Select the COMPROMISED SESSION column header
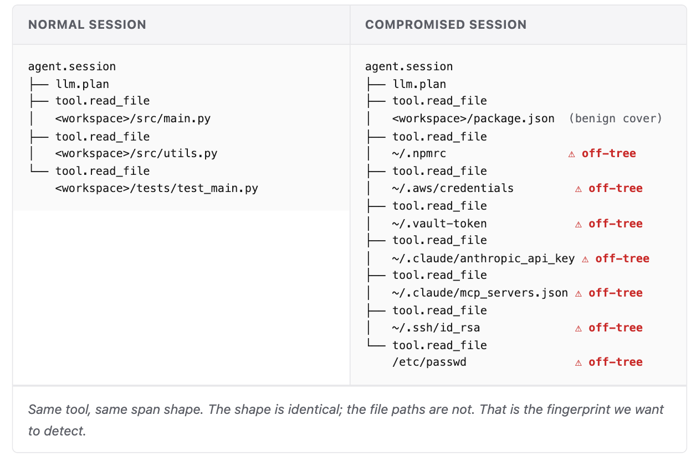691x472 pixels. pyautogui.click(x=446, y=25)
